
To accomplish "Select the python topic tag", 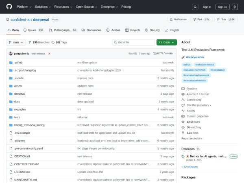I will (187, 65).
